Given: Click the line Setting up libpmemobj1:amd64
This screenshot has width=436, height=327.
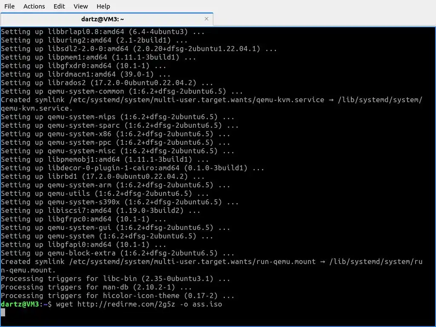Looking at the screenshot, I should [x=105, y=159].
